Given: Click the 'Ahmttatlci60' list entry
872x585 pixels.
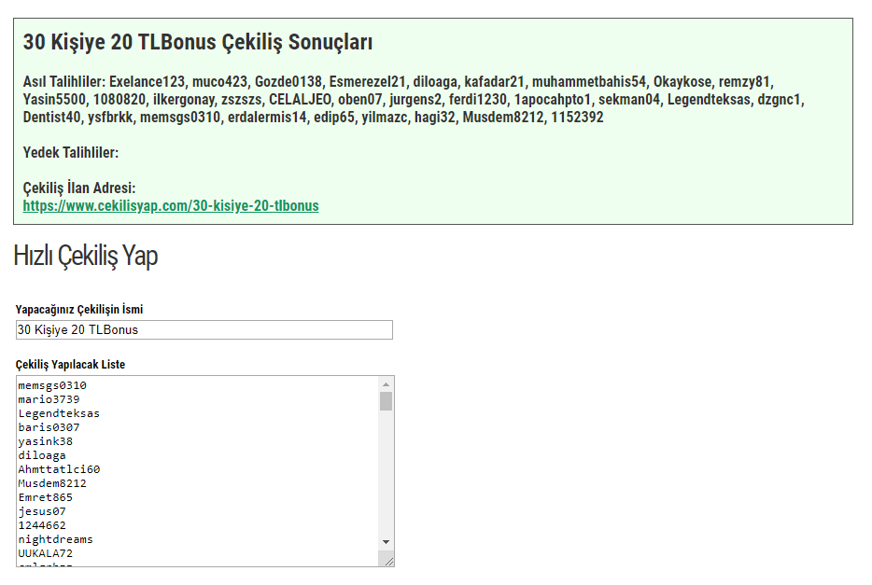Looking at the screenshot, I should click(x=59, y=469).
